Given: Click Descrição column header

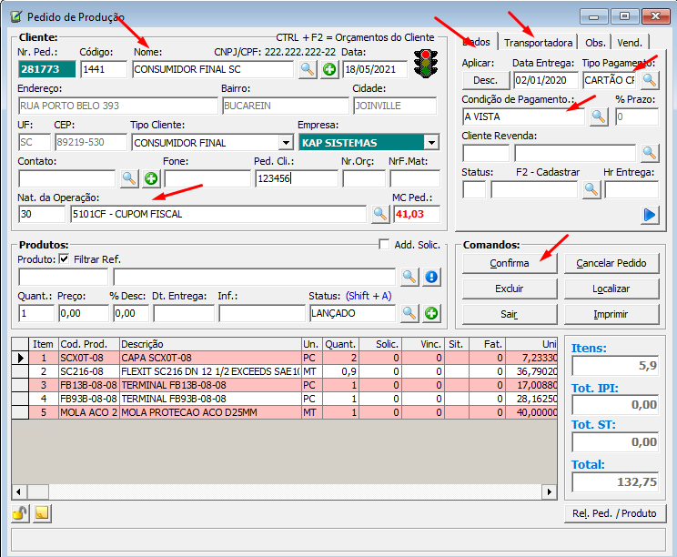Looking at the screenshot, I should tap(211, 344).
